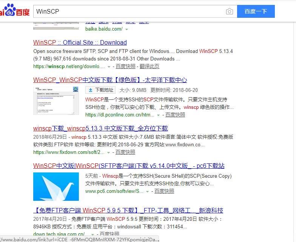Open 百度快照 for fixdown result
Screen dimensions: 296x242
pyautogui.click(x=125, y=152)
